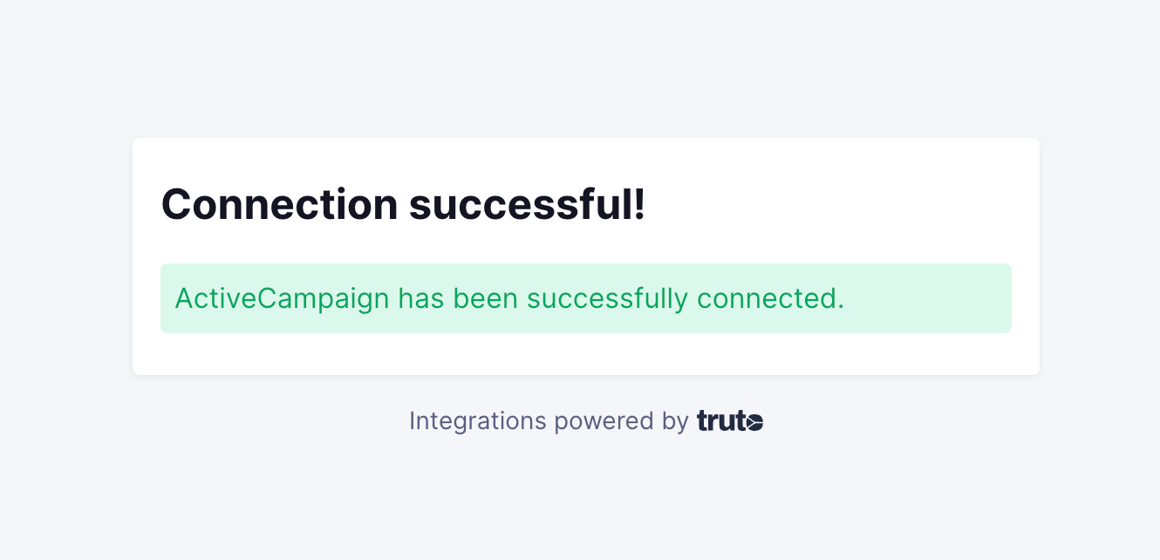This screenshot has width=1160, height=560.
Task: Click the exclamation mark ending the heading
Action: pos(639,205)
